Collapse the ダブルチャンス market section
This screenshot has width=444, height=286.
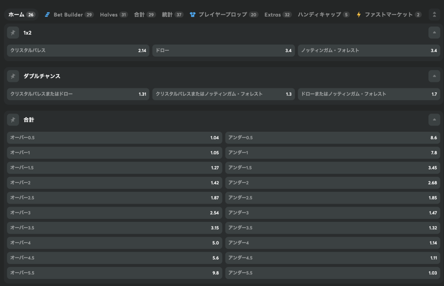click(434, 76)
